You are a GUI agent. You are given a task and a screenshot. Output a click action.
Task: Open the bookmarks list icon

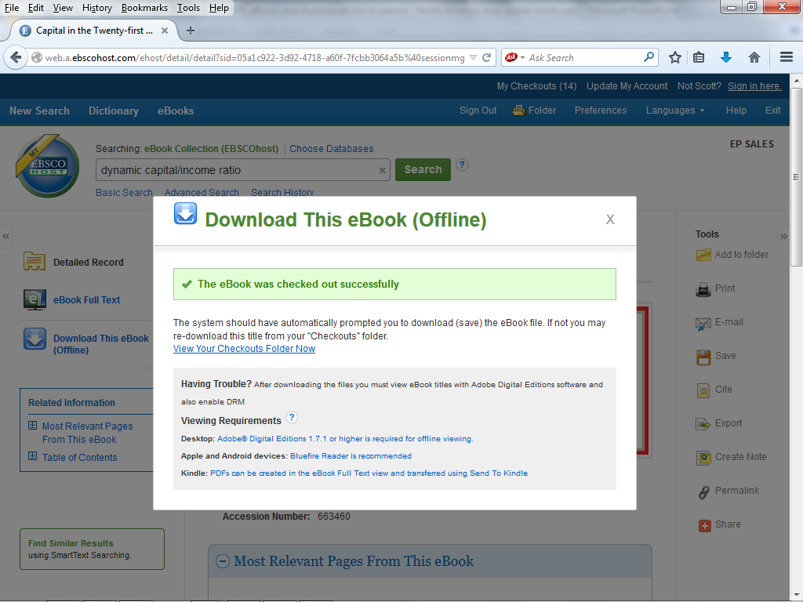point(699,57)
